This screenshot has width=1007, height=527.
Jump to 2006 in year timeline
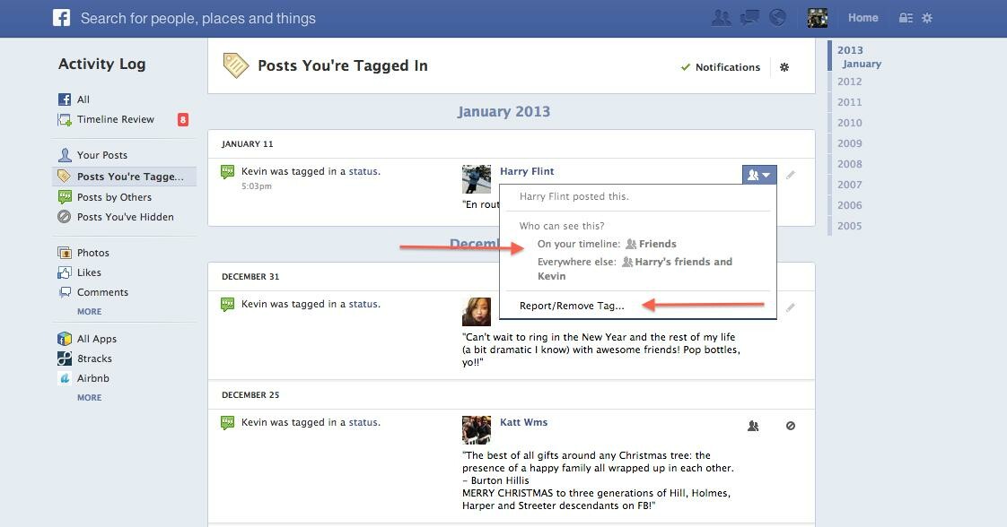[x=849, y=205]
